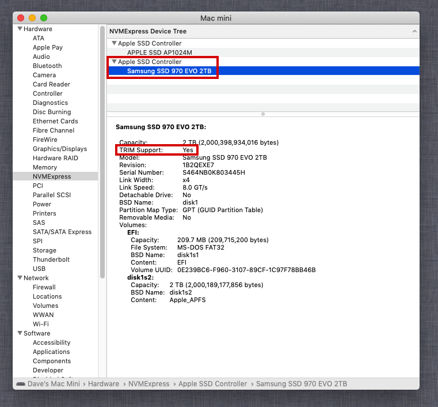Click the split pane divider handle dot
The width and height of the screenshot is (438, 407).
pos(263,114)
